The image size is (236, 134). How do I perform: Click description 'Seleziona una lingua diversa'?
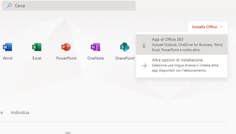pyautogui.click(x=185, y=68)
